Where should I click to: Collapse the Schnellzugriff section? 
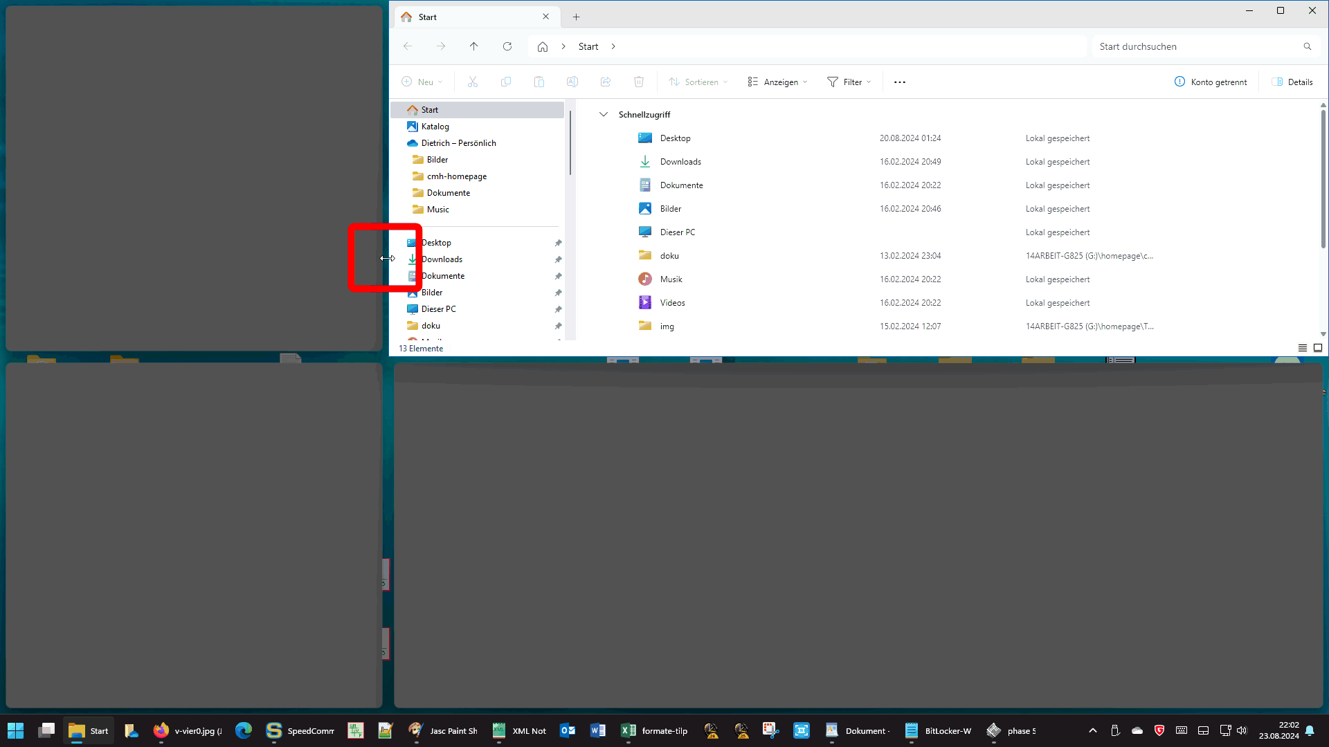pyautogui.click(x=604, y=114)
